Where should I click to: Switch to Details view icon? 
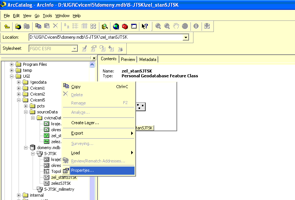[x=84, y=26]
